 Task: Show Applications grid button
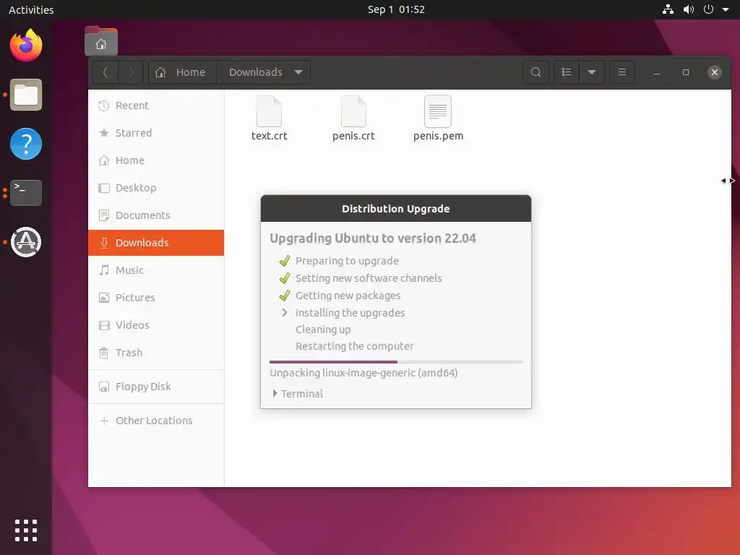26,530
